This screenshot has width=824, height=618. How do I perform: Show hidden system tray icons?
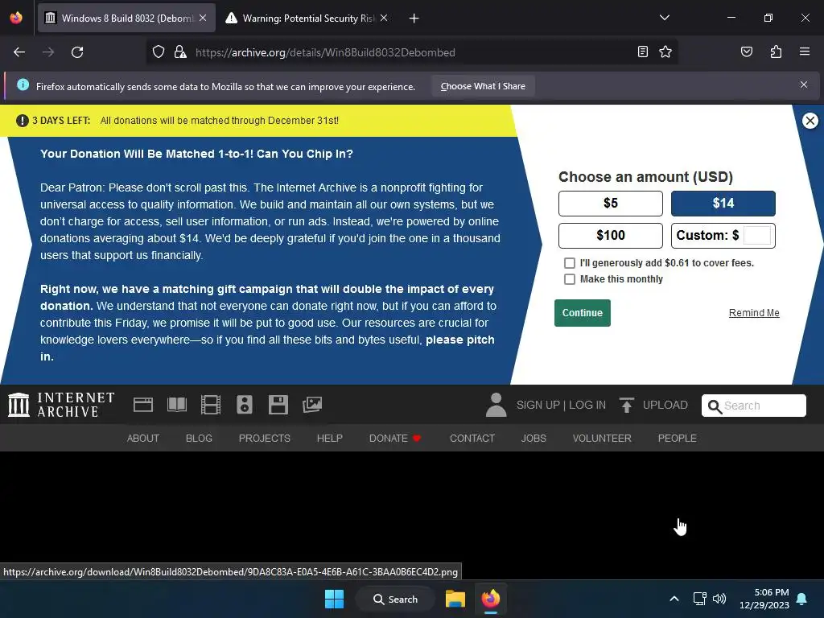coord(674,599)
